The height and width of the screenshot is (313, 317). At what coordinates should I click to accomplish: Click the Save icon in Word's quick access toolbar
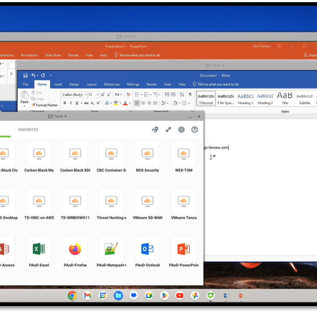tap(25, 75)
